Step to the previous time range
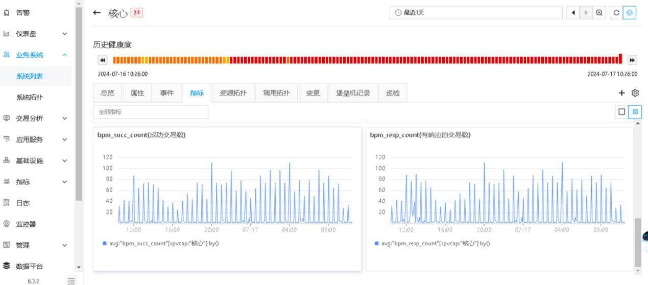This screenshot has height=285, width=648. (x=573, y=13)
